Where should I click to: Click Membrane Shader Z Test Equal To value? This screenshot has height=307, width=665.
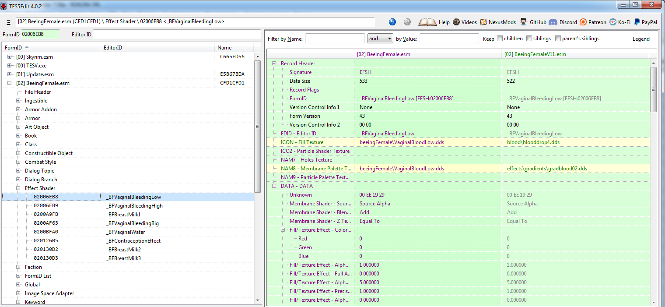pos(370,221)
